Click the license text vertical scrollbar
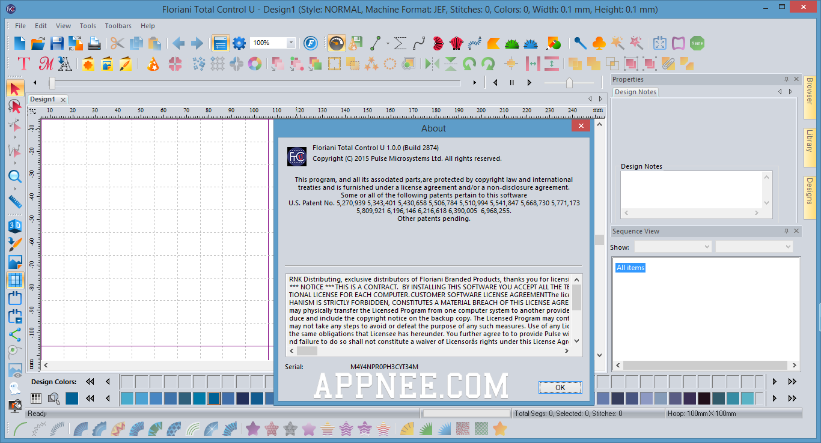 coord(577,309)
